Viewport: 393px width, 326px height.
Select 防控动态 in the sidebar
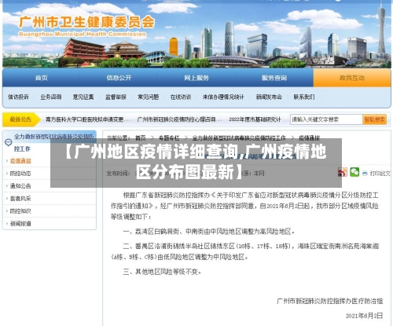(20, 174)
